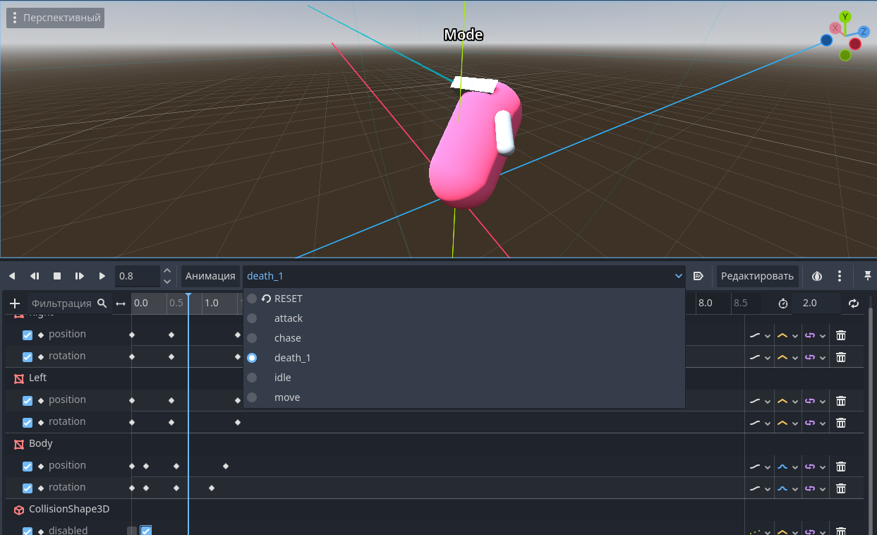Open Left rotation loop wrap mode dropdown
The width and height of the screenshot is (877, 535).
pyautogui.click(x=814, y=423)
